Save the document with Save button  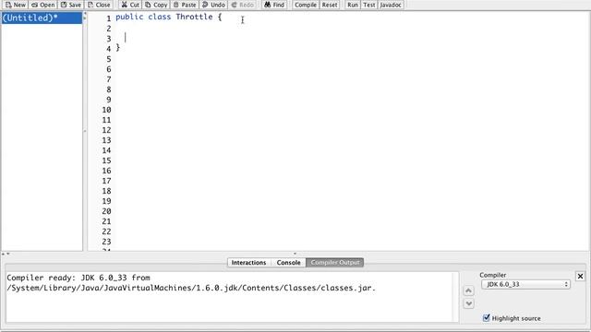click(x=71, y=5)
